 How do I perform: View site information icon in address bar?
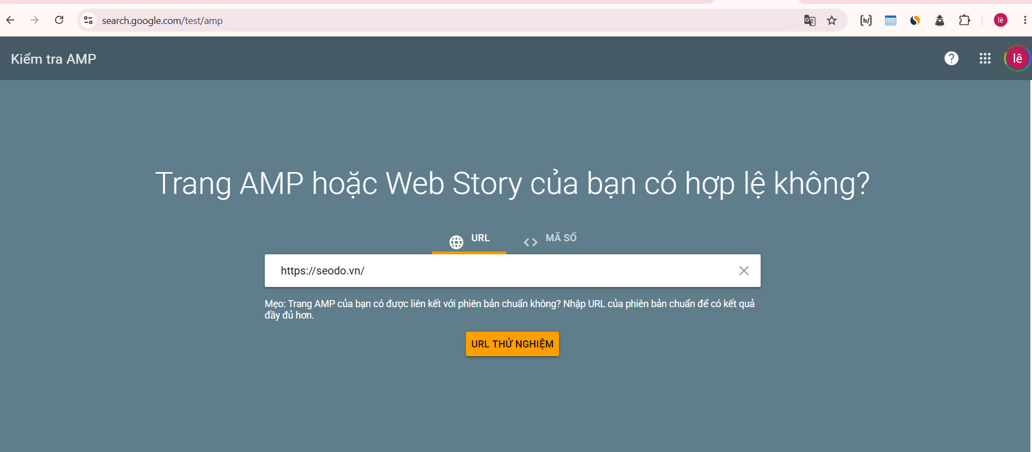[88, 20]
